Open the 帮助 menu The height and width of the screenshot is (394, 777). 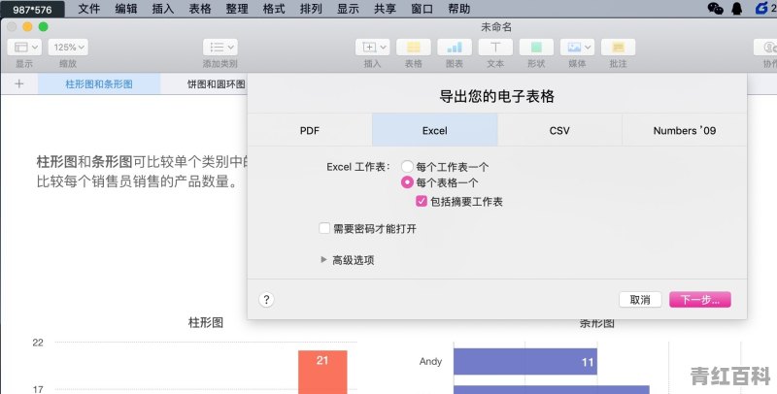[x=458, y=9]
